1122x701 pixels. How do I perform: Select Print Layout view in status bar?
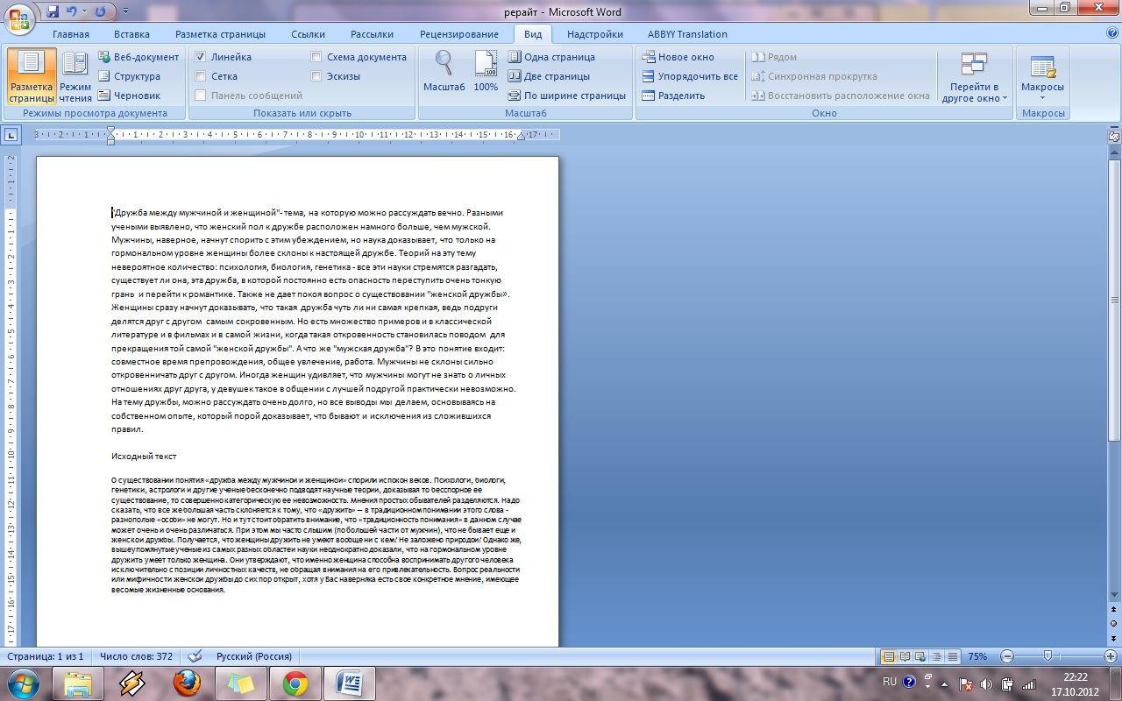point(889,656)
